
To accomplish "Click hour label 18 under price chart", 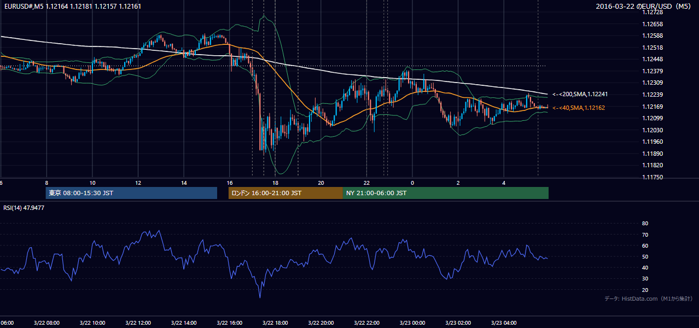I will [275, 183].
